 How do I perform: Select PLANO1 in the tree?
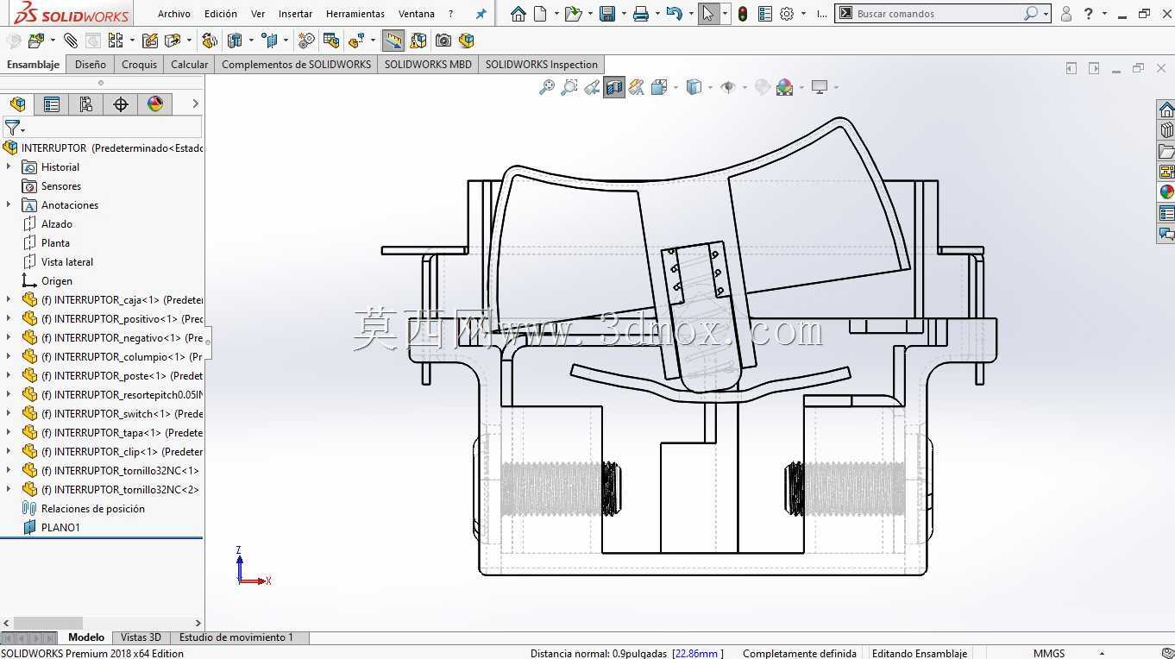tap(60, 527)
